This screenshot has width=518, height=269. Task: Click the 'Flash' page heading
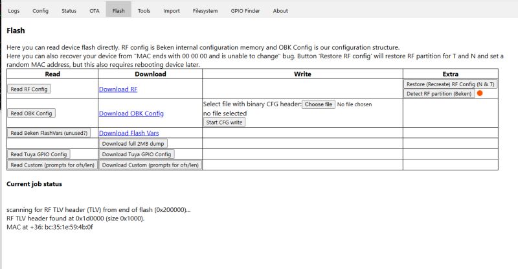(16, 30)
